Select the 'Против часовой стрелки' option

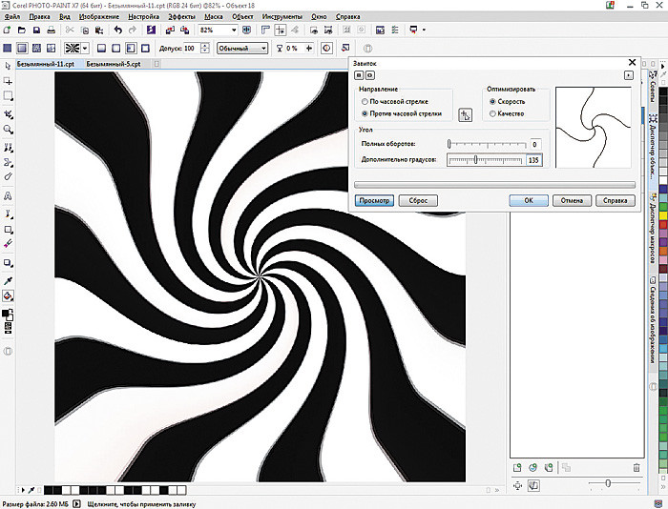365,113
